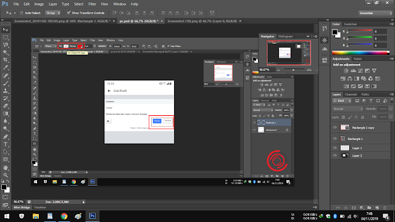Image resolution: width=395 pixels, height=222 pixels.
Task: Switch to the Histogram tab
Action: pos(285,36)
